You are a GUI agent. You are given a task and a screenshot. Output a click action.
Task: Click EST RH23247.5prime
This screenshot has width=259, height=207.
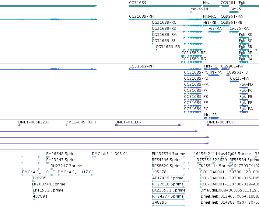pyautogui.click(x=62, y=160)
